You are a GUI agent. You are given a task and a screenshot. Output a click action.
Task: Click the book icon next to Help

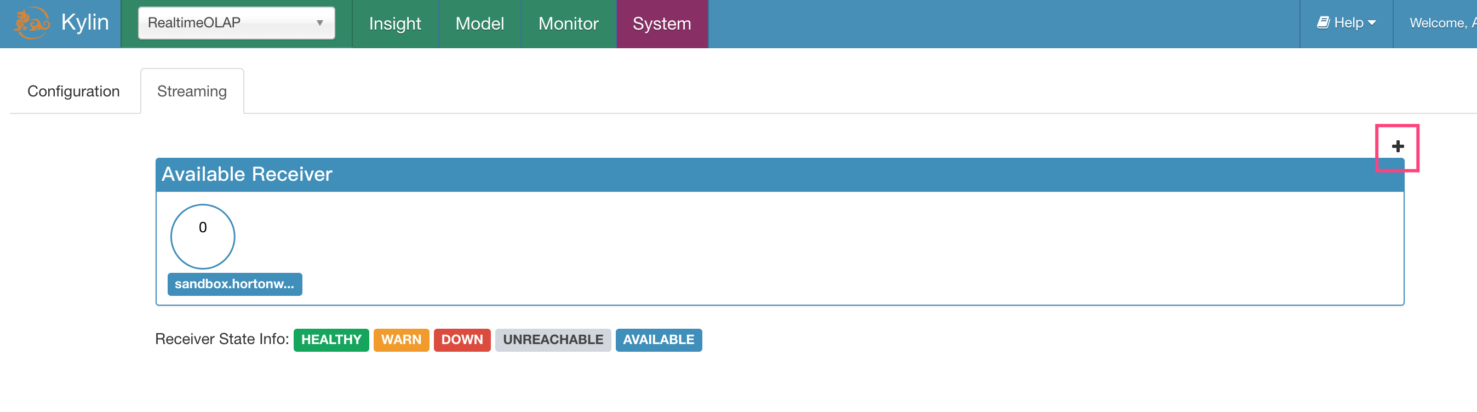1323,23
